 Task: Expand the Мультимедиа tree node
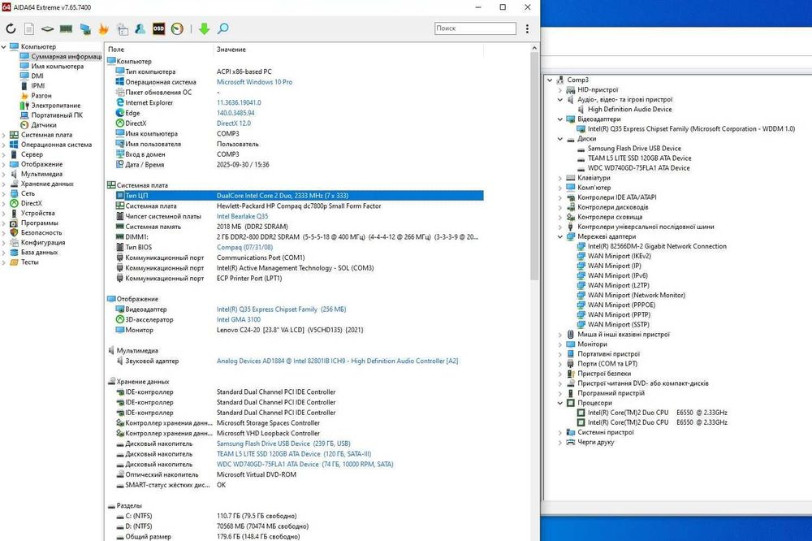click(x=4, y=174)
